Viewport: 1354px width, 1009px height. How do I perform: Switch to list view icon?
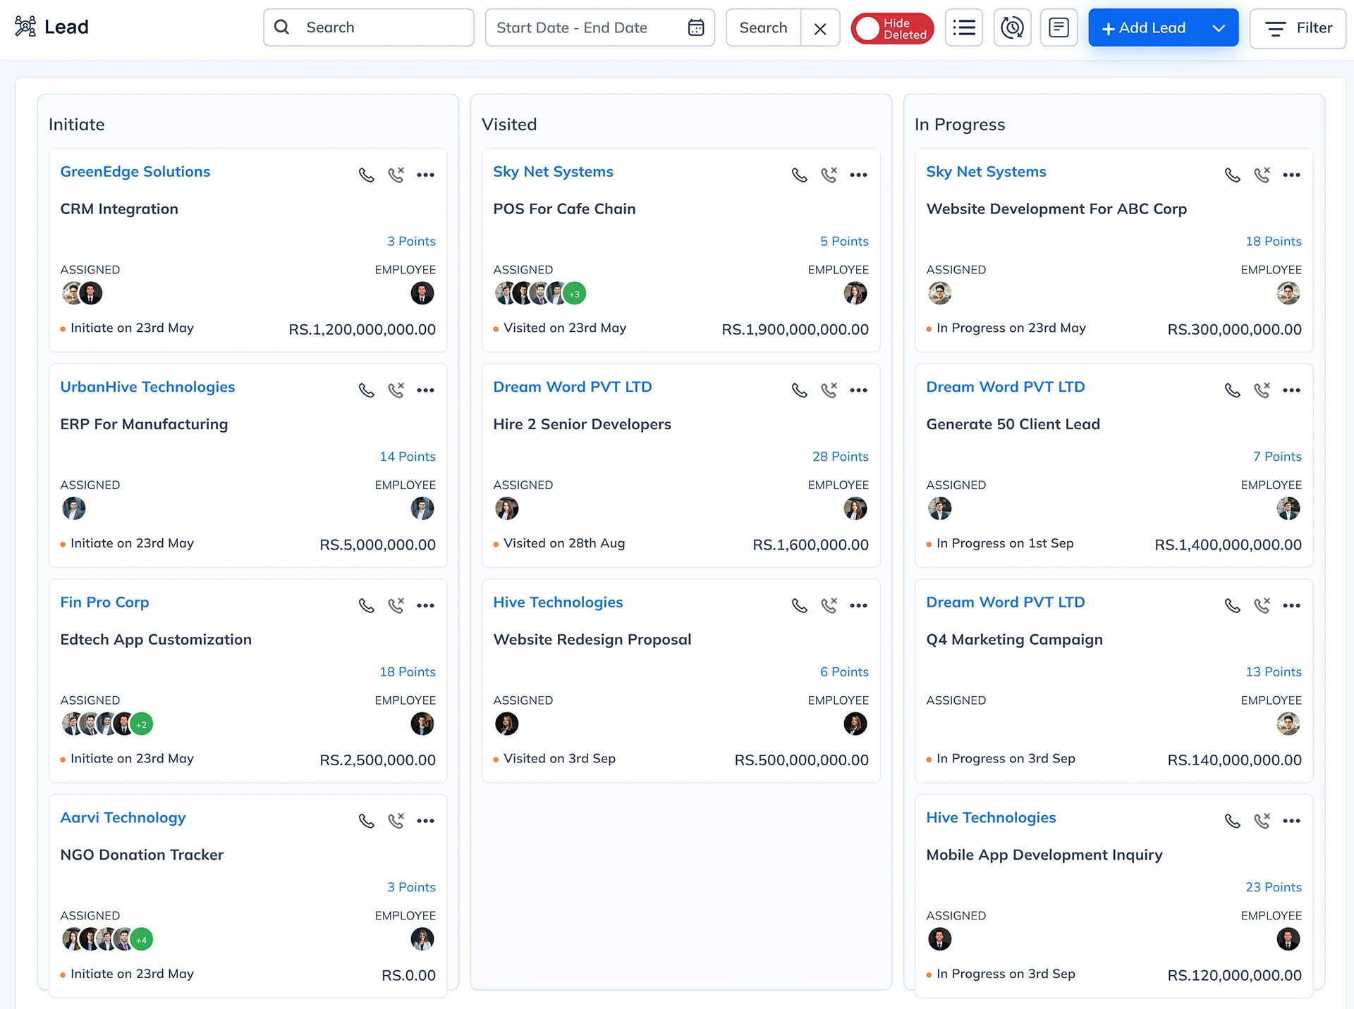coord(963,27)
